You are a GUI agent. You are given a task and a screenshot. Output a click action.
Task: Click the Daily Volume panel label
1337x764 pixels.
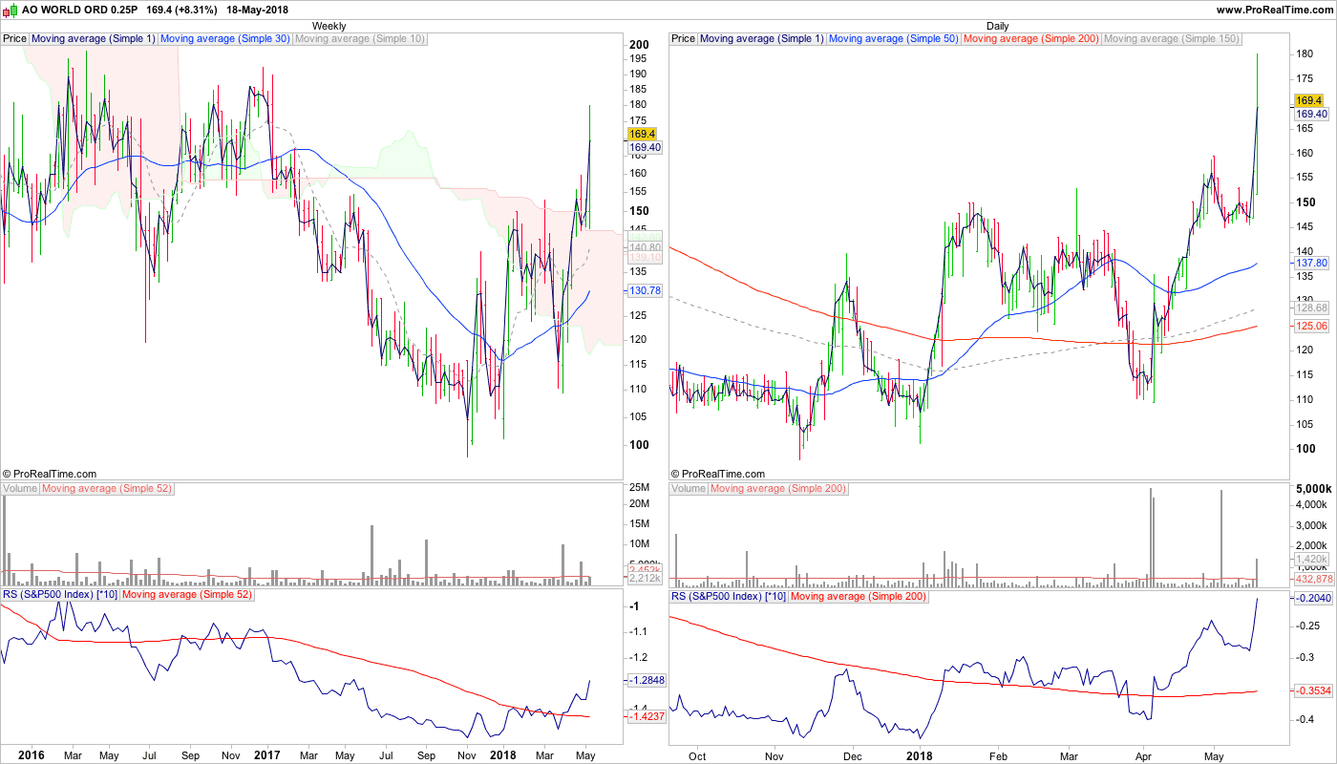pos(689,489)
